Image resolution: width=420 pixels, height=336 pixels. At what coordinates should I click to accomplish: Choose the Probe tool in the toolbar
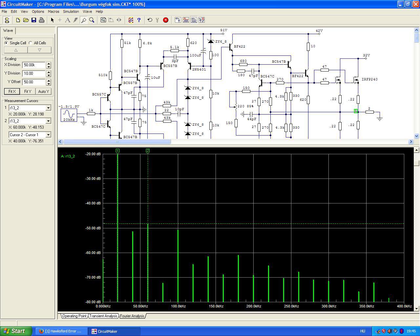[x=84, y=20]
